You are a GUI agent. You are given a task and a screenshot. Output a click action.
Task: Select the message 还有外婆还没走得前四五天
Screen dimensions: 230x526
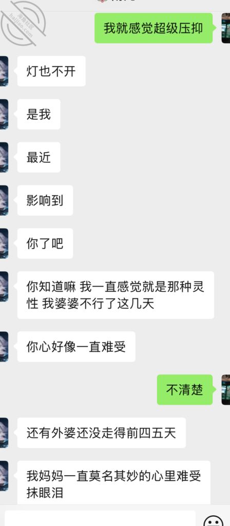101,433
